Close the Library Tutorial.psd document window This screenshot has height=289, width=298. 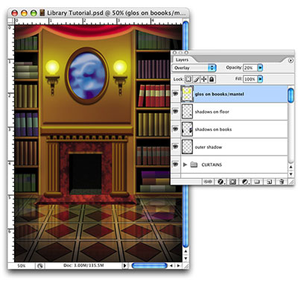point(15,13)
